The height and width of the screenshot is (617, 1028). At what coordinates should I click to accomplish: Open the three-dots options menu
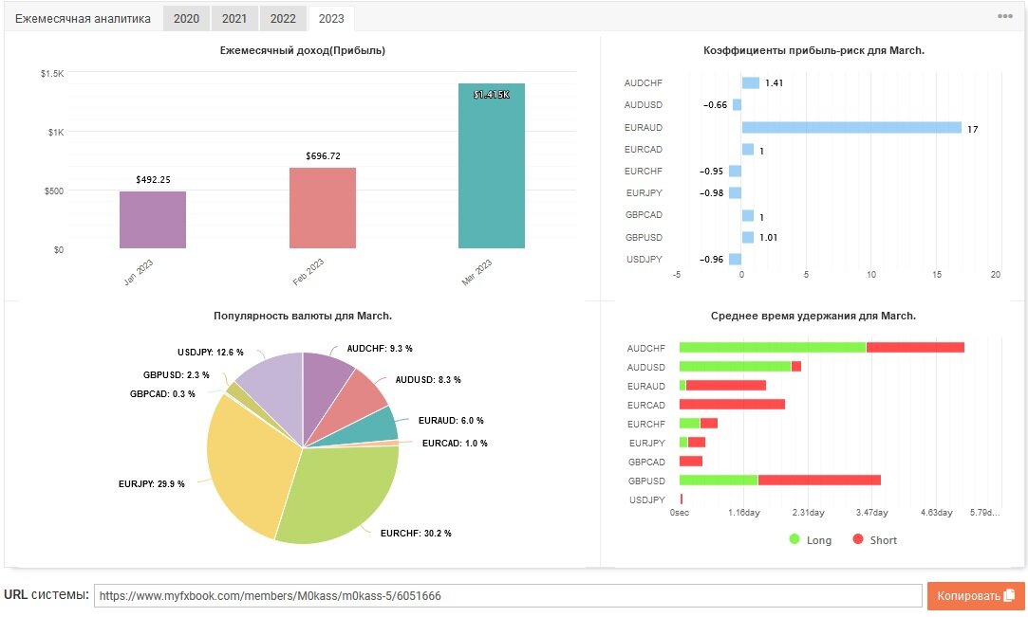pos(1004,16)
